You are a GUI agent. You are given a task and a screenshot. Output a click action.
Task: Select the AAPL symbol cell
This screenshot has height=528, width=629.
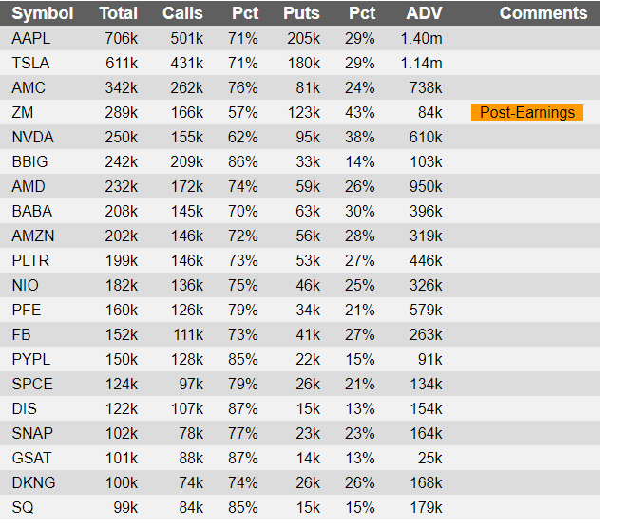pyautogui.click(x=31, y=39)
